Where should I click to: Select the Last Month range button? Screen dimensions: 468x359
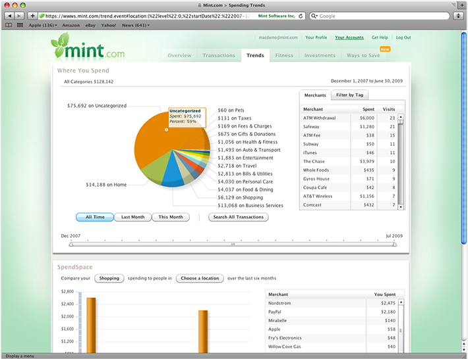pos(132,217)
